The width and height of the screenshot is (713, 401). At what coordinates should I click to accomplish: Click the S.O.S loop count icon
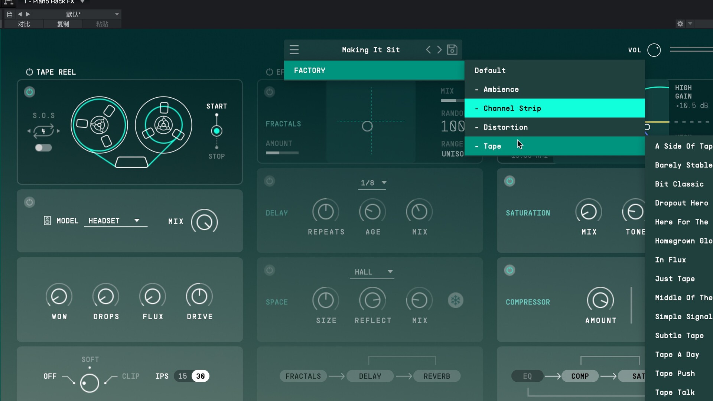click(x=43, y=131)
